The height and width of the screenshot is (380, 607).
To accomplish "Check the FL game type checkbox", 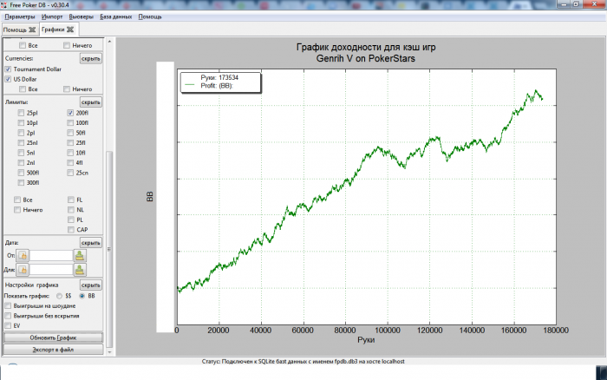I will tap(71, 200).
